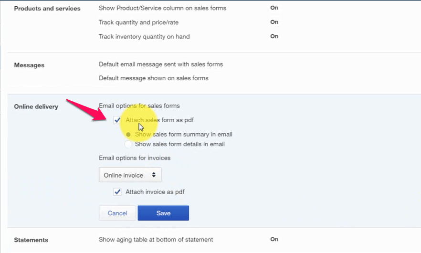Click On value for Track quantity and price/rate
The width and height of the screenshot is (421, 253).
tap(274, 22)
